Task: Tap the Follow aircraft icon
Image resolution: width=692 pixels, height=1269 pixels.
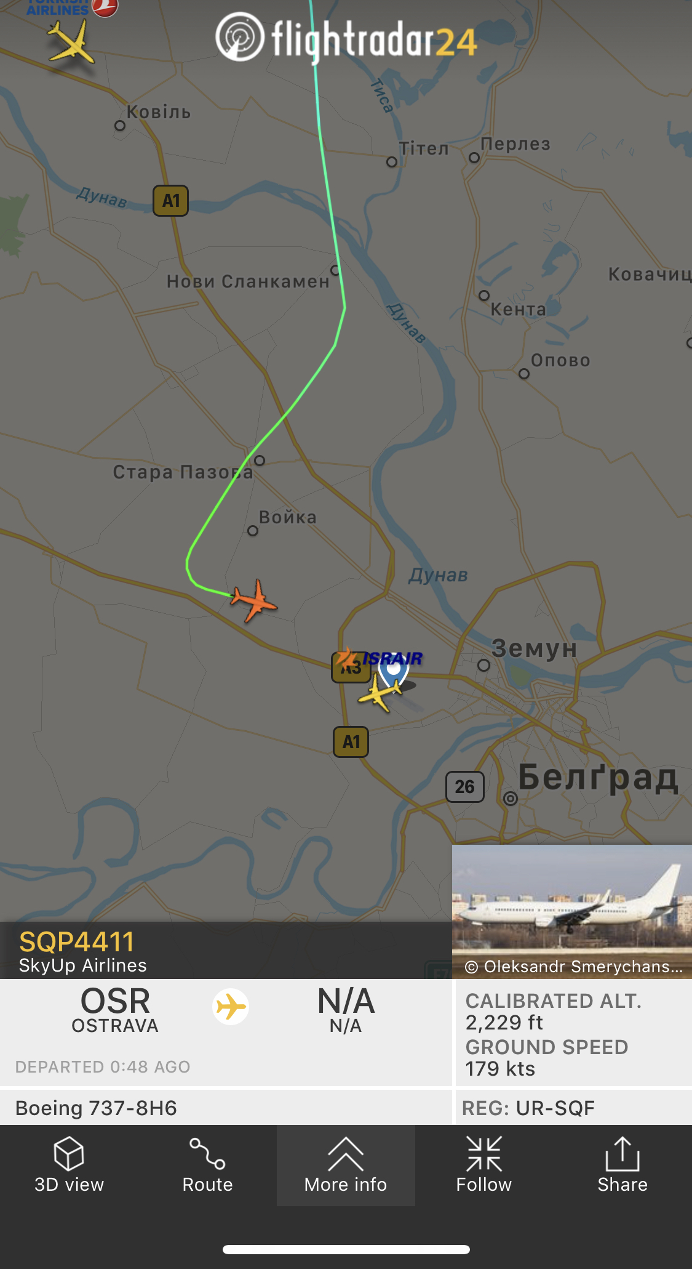Action: pyautogui.click(x=484, y=1153)
